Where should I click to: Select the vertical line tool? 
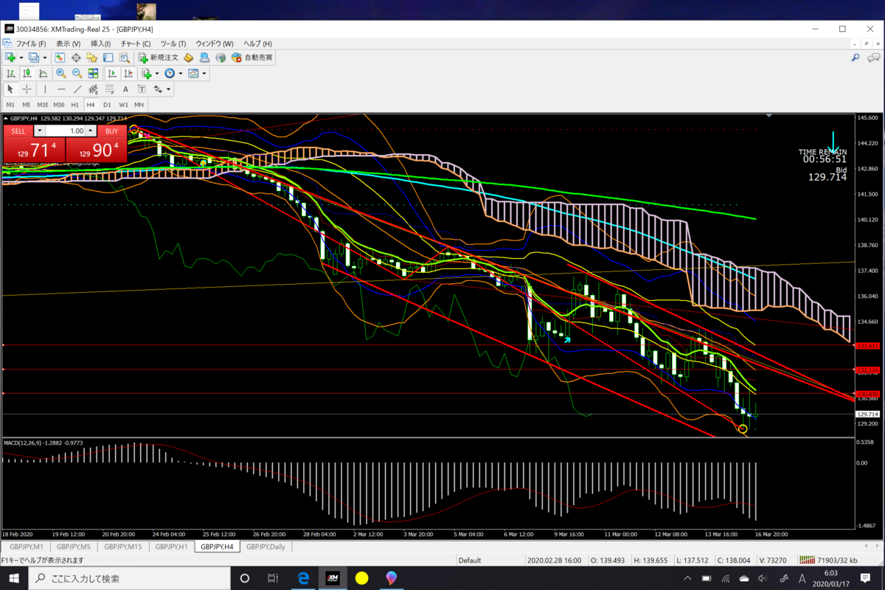pyautogui.click(x=45, y=89)
